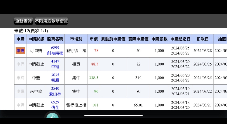This screenshot has height=124, width=227.
Task: Click the 市價 column header
Action: click(94, 39)
